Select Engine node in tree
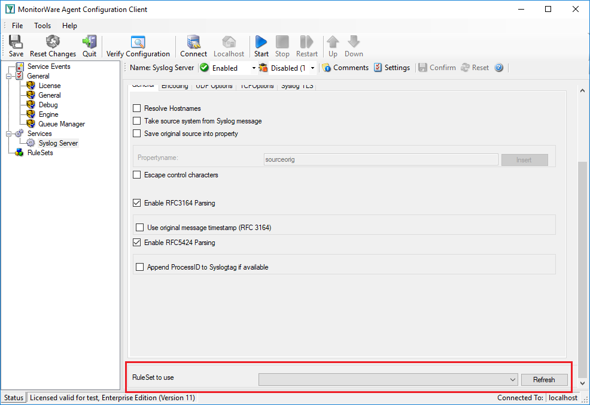This screenshot has height=405, width=590. tap(48, 114)
